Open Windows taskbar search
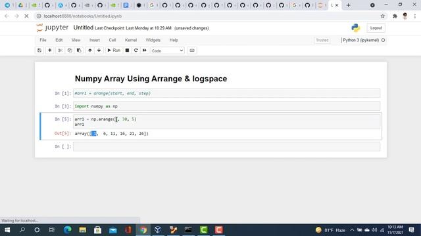 [x=22, y=230]
